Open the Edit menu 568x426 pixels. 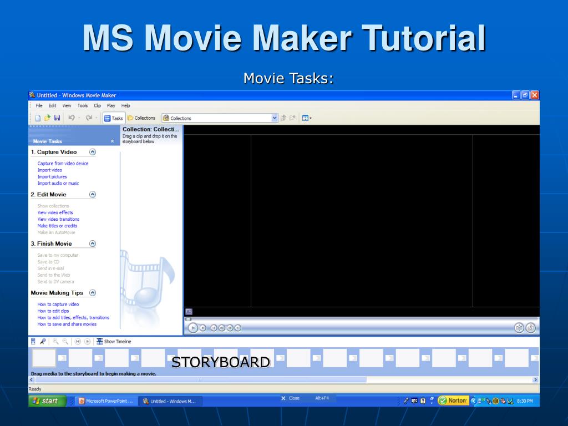tap(52, 106)
